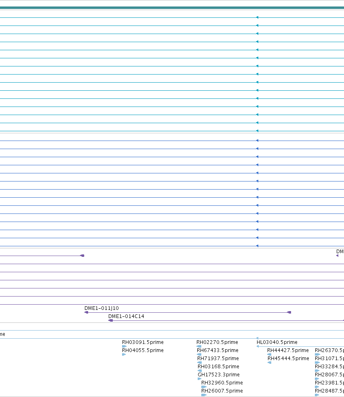Open the truncated RH33284.5p label
Screen dimensions: 344x397
pos(329,366)
